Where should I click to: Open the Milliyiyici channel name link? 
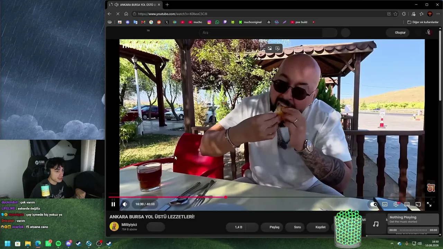pyautogui.click(x=129, y=225)
